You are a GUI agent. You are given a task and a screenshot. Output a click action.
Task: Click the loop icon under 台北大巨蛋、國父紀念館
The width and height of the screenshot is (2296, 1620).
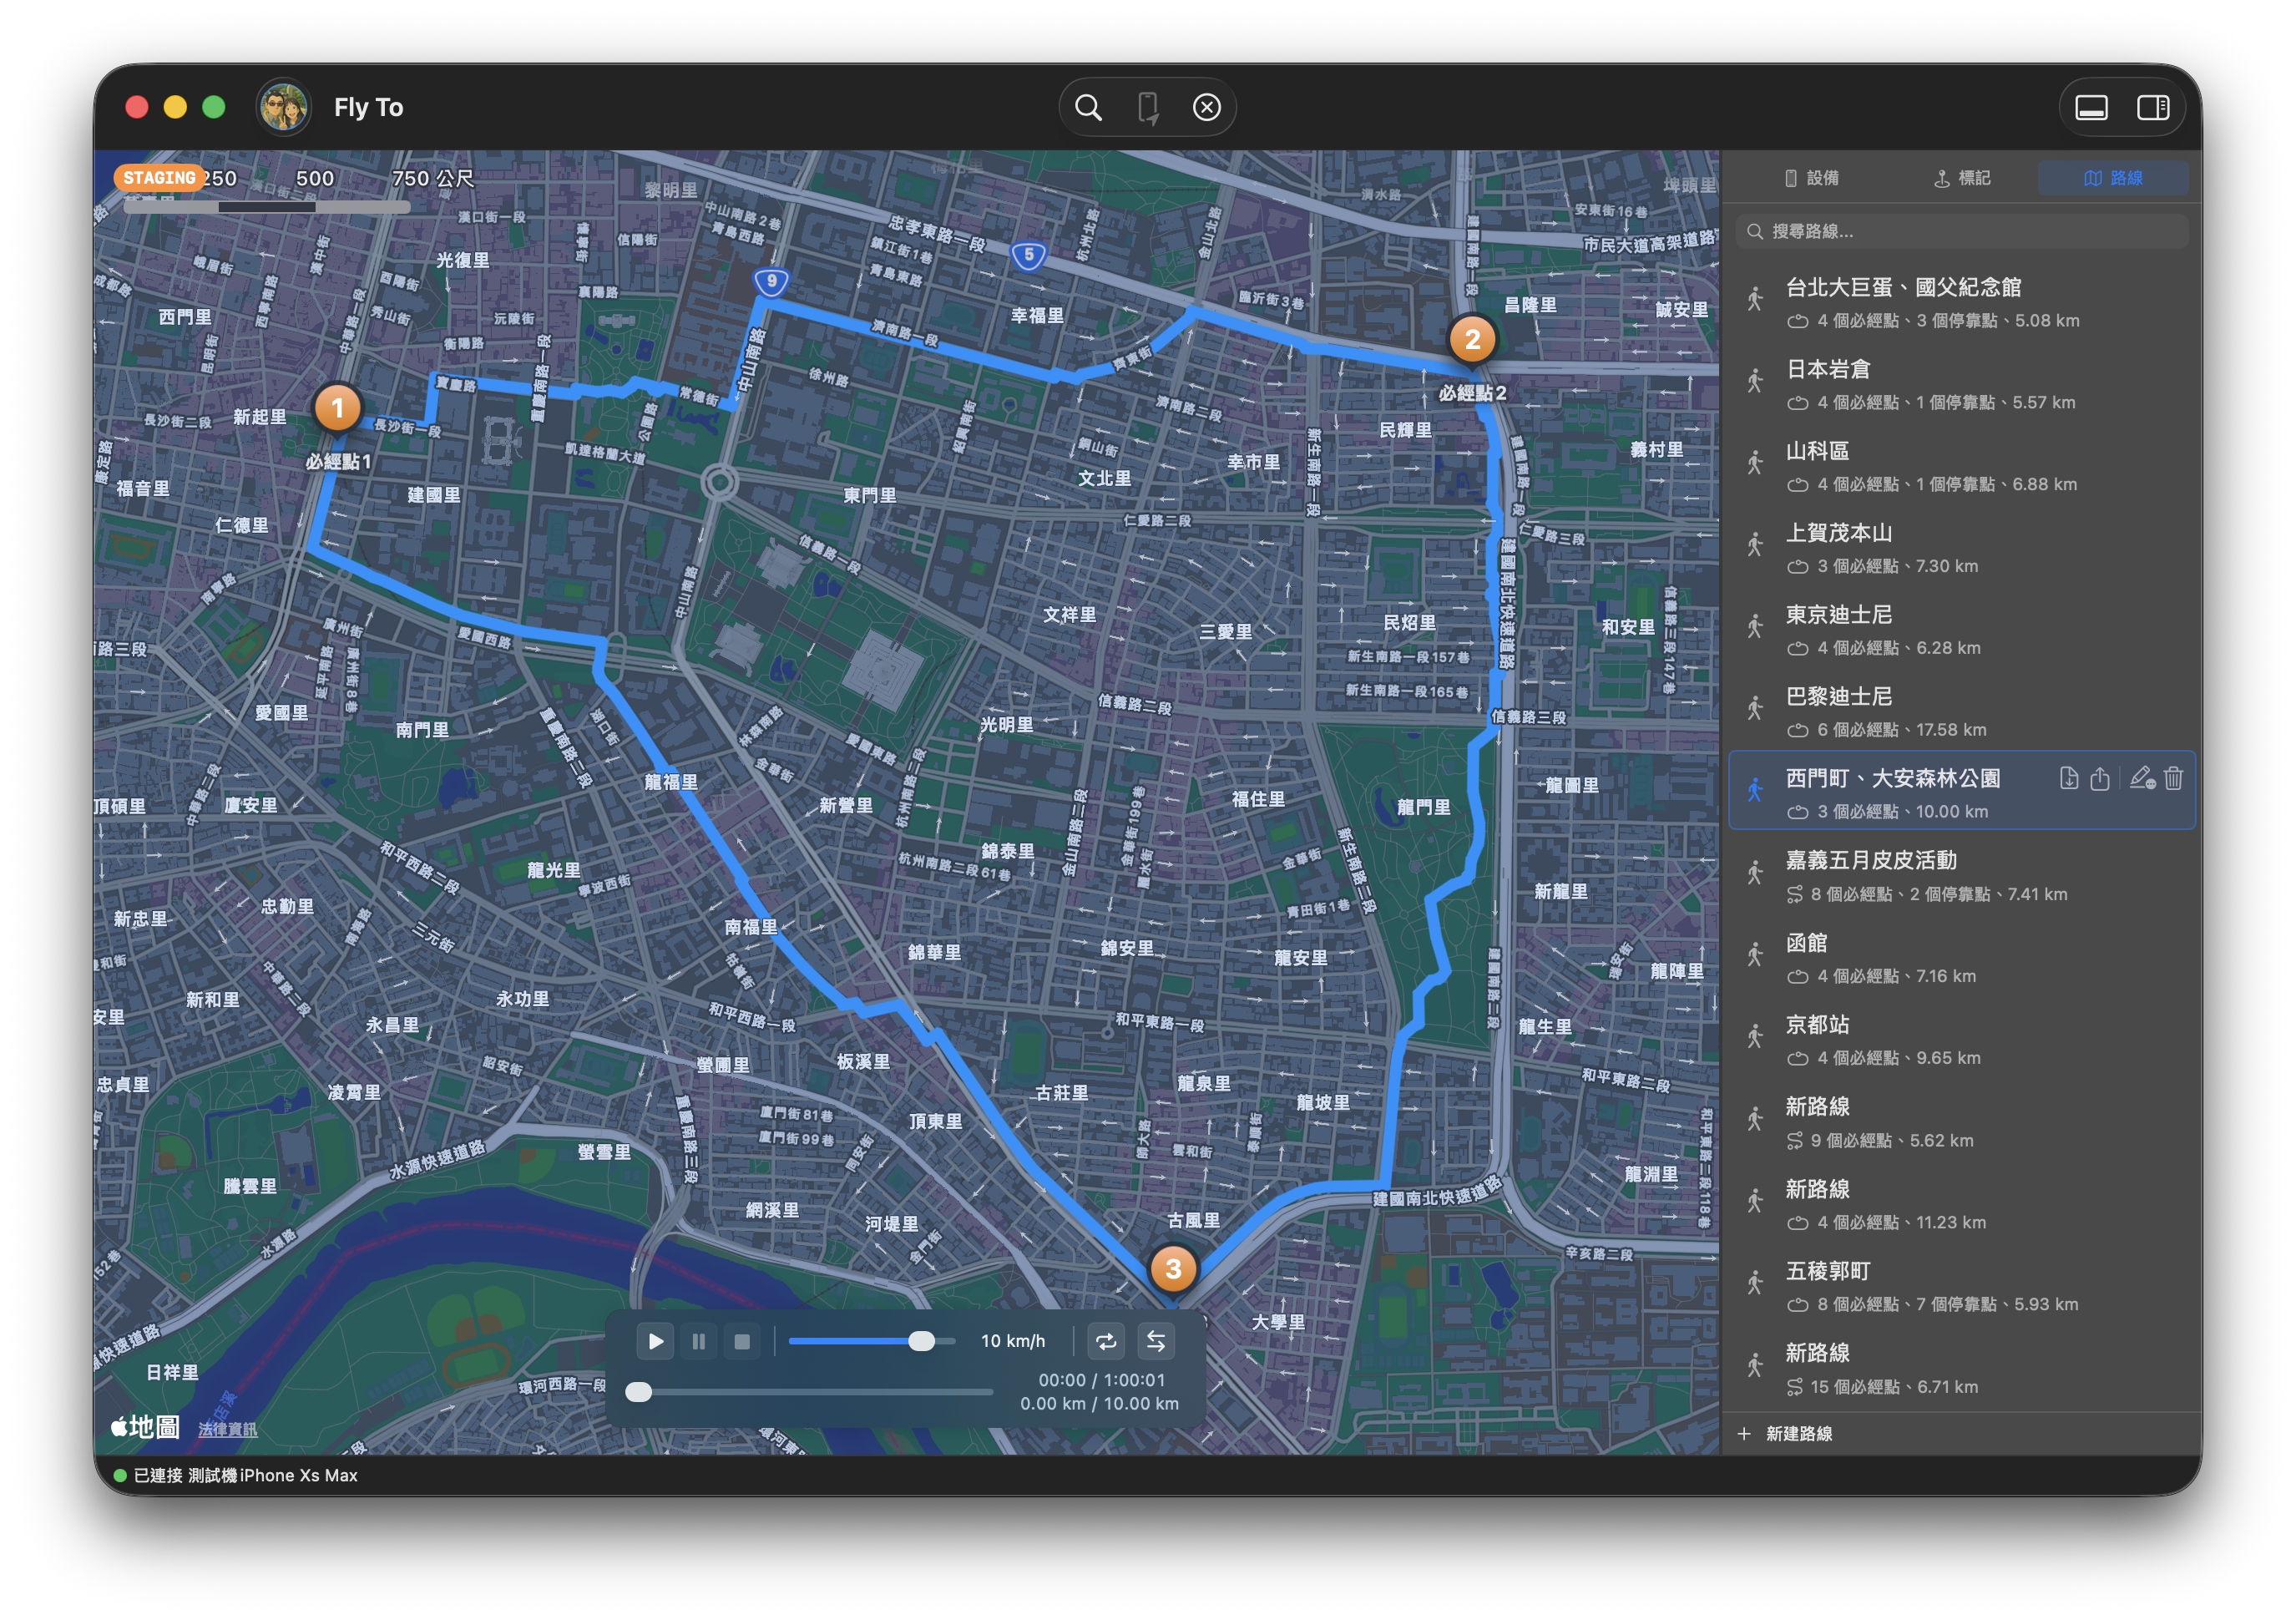tap(1797, 321)
